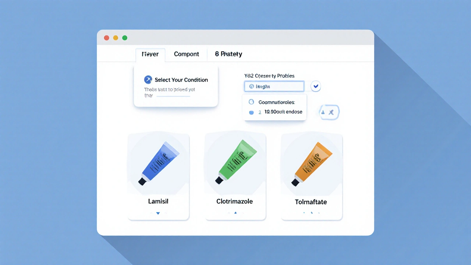Image resolution: width=471 pixels, height=265 pixels.
Task: Expand the down arrow under Lamisil
Action: point(158,213)
